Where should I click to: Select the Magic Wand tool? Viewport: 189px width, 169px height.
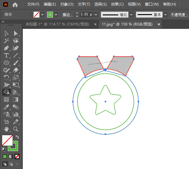point(6,41)
